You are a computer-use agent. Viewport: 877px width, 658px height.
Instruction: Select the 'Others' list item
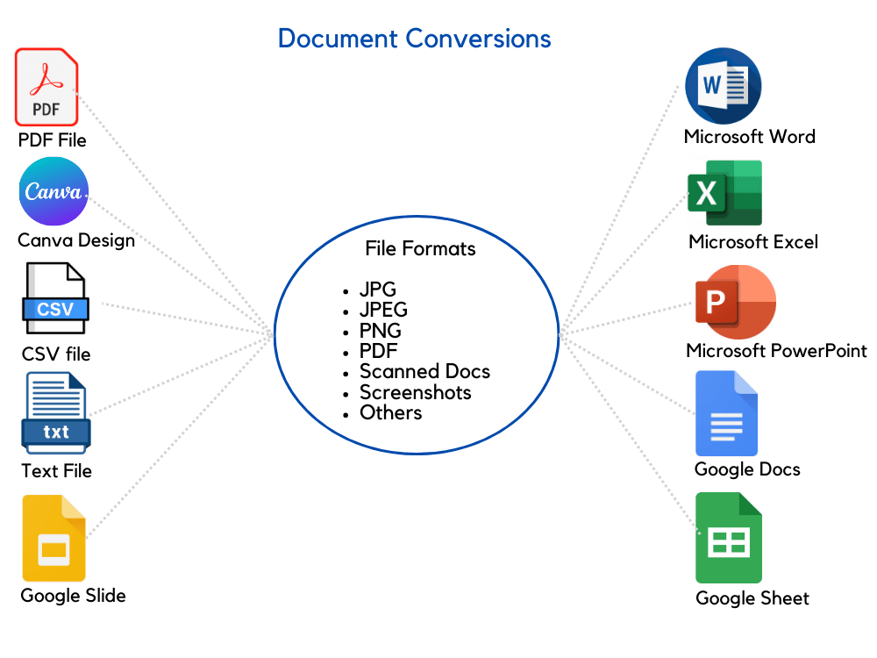click(x=390, y=413)
